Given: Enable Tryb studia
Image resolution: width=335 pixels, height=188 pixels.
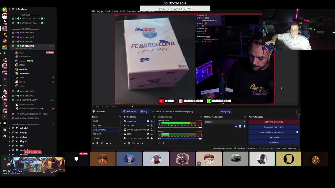Looking at the screenshot, I should (x=274, y=137).
